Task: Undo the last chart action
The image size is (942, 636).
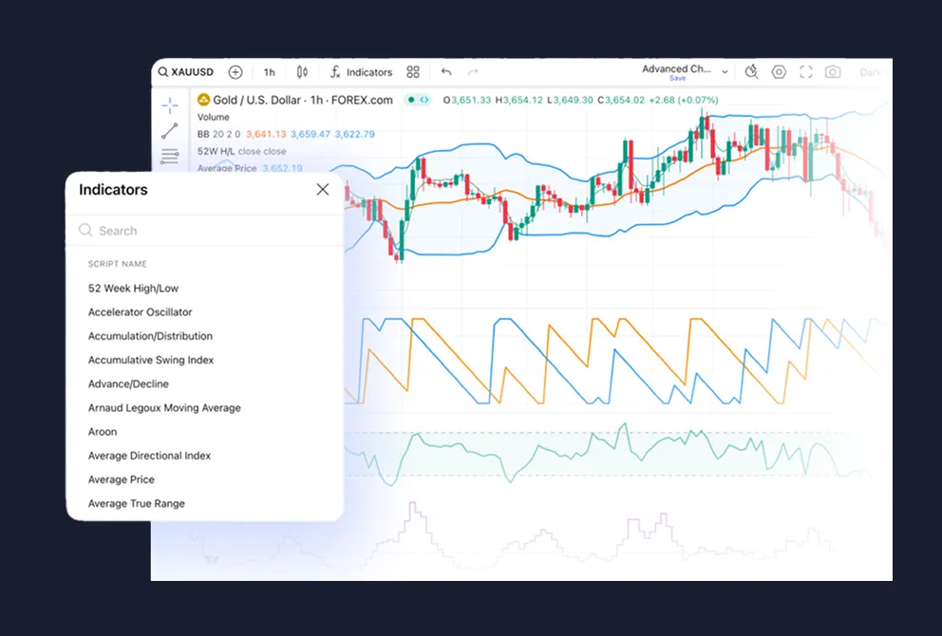Action: [445, 72]
